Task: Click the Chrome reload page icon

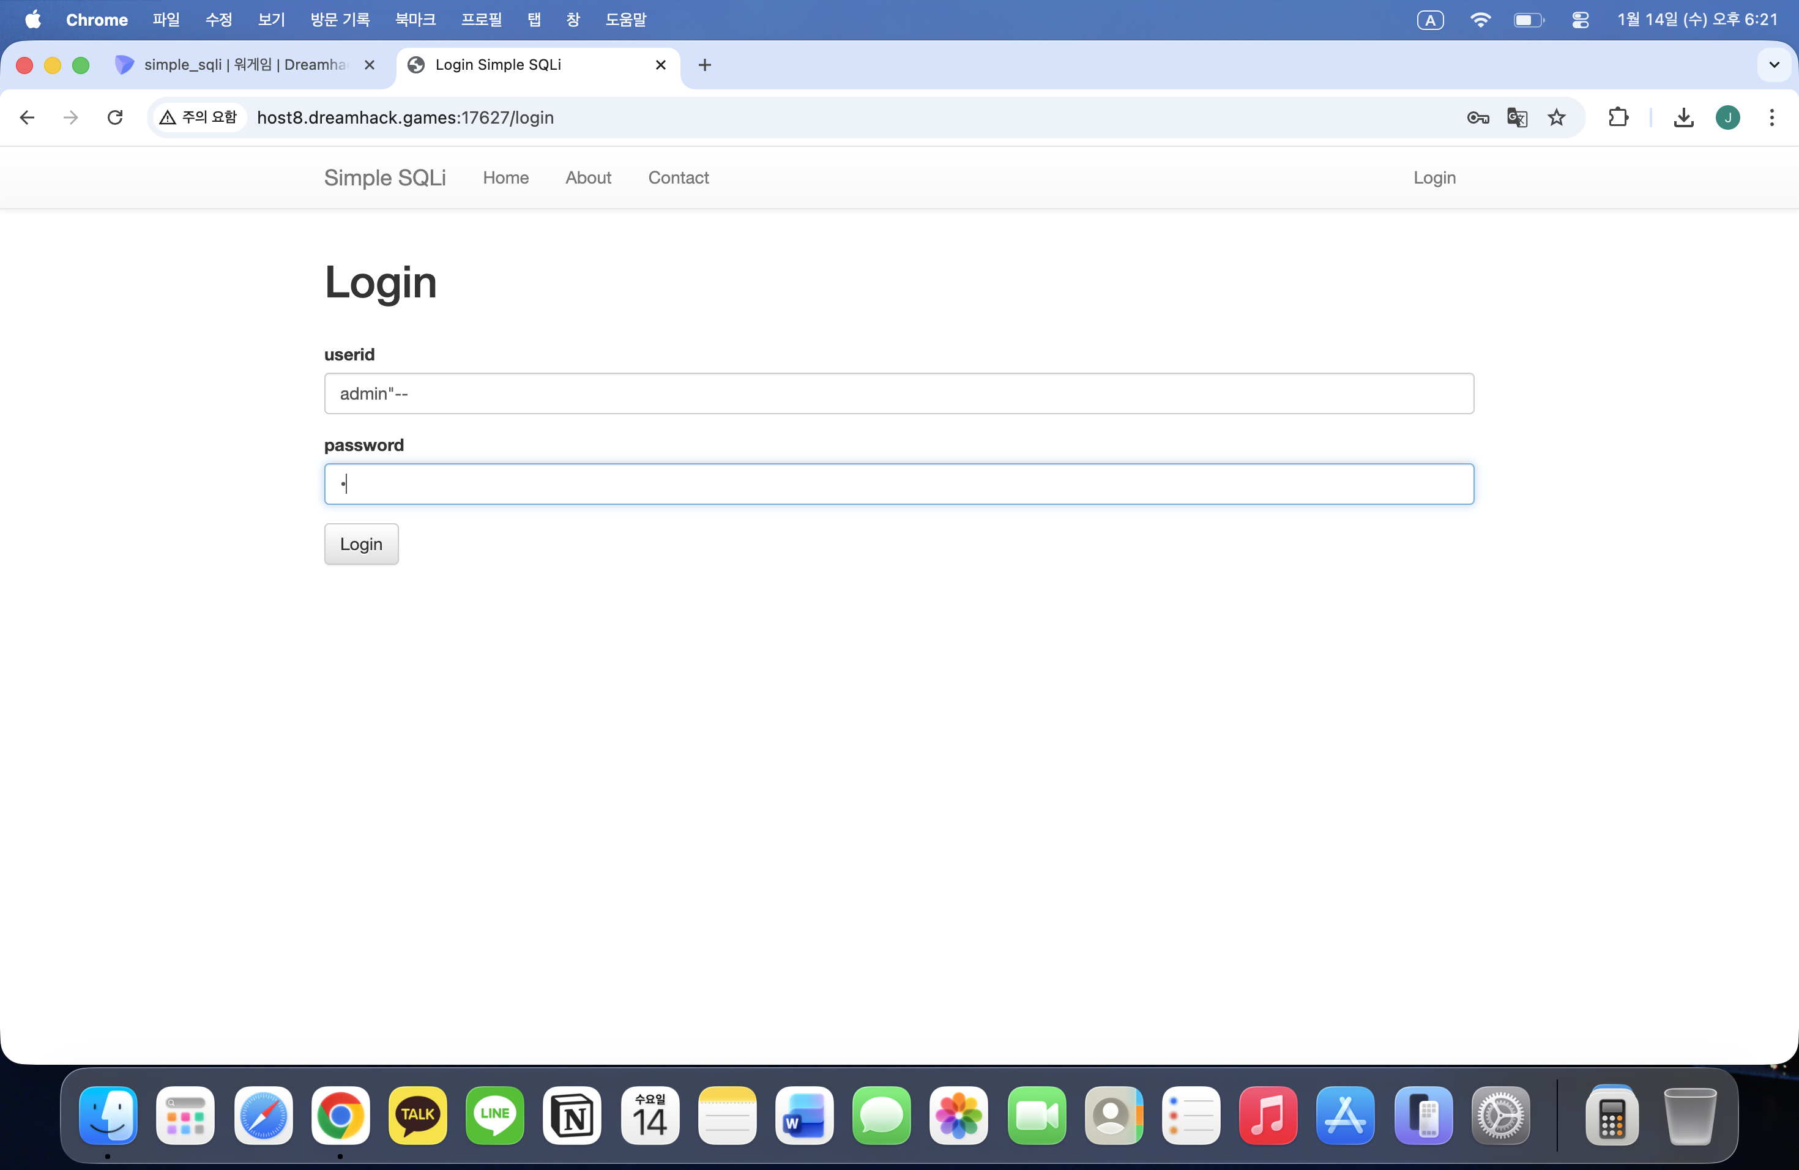Action: [115, 117]
